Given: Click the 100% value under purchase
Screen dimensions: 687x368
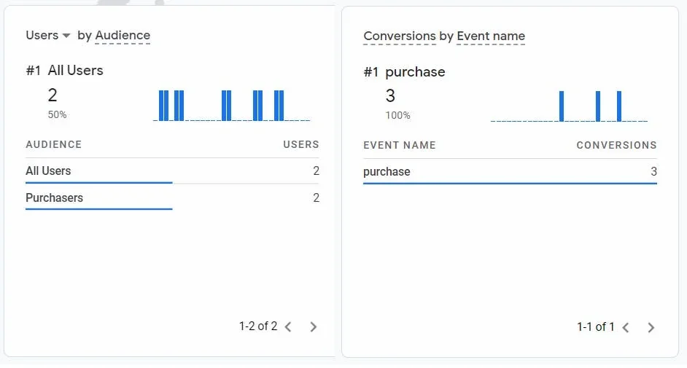Looking at the screenshot, I should 397,116.
